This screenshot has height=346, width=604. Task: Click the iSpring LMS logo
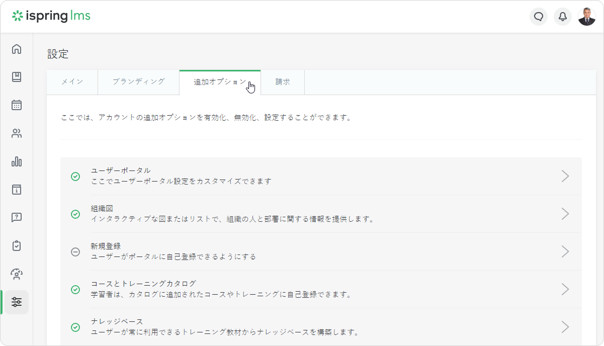pos(51,16)
